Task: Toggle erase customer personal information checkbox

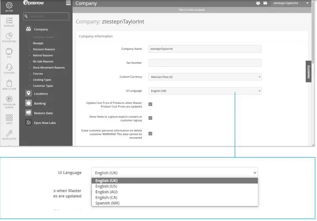Action: coord(150,134)
